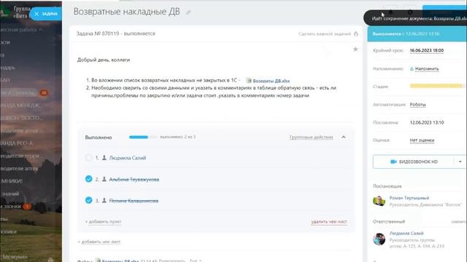Click person icon next to Людмила Салий item
The height and width of the screenshot is (262, 467).
coord(104,158)
